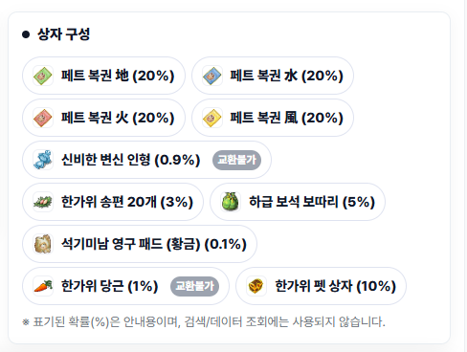Click the yellow 페트 복권 風 ticket icon
The image size is (467, 352).
click(212, 118)
